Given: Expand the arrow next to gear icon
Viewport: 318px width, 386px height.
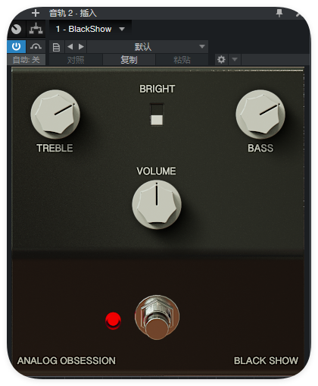Looking at the screenshot, I should 235,60.
